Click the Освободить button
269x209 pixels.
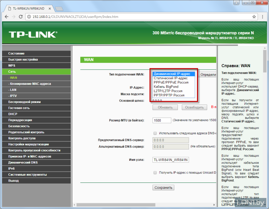194,107
